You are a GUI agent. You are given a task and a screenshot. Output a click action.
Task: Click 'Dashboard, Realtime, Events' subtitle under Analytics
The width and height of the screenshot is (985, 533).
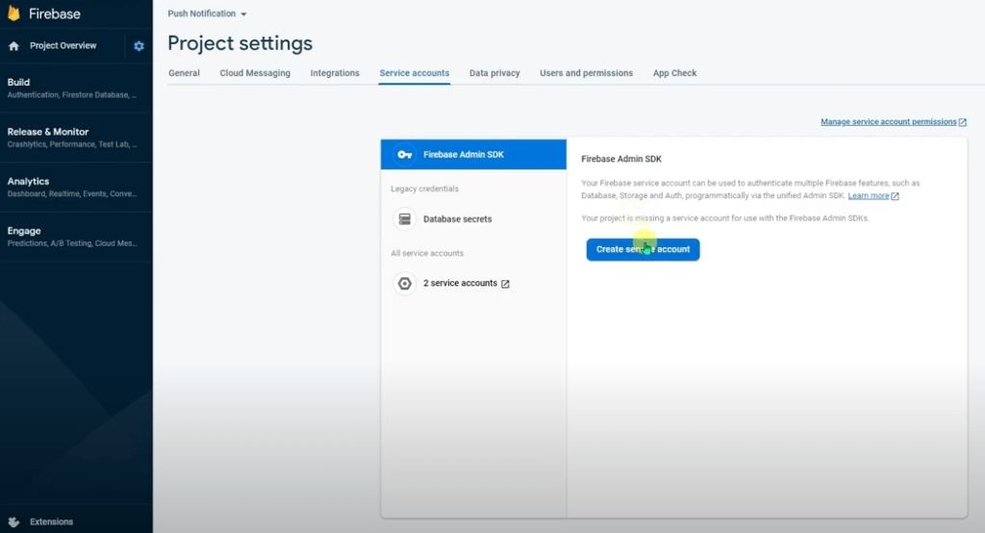pyautogui.click(x=71, y=193)
